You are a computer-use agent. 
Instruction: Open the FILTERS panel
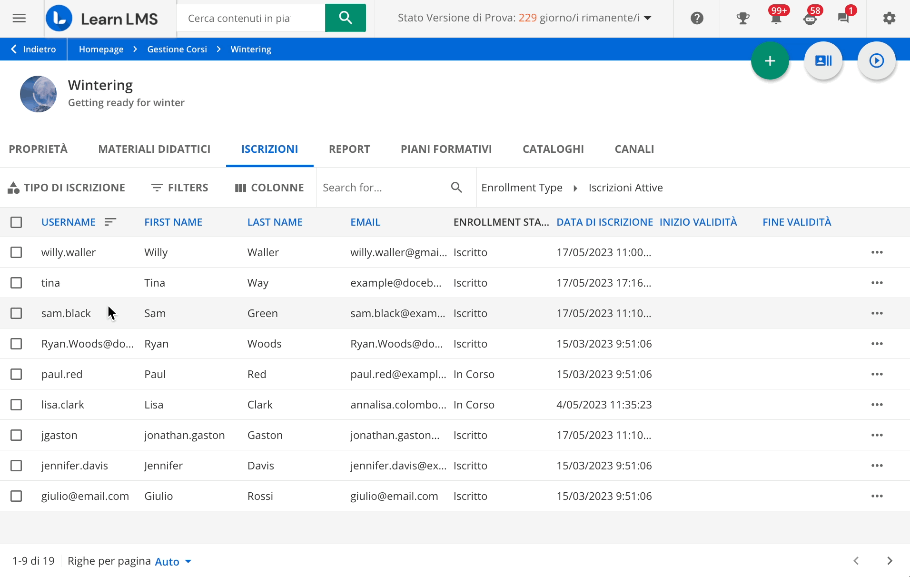(180, 188)
